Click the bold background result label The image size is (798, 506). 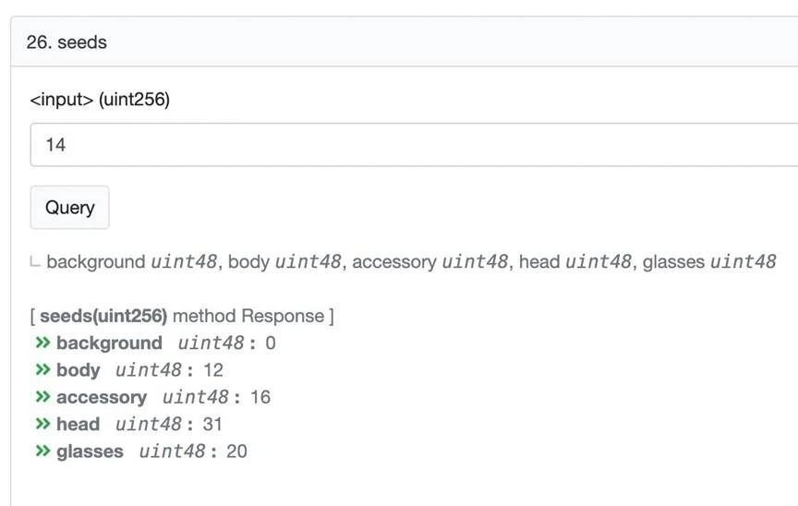point(109,343)
